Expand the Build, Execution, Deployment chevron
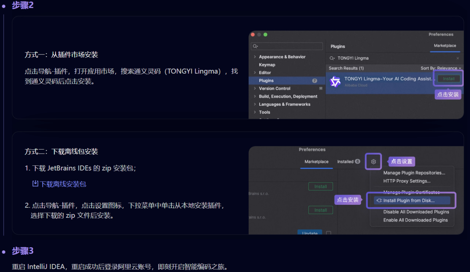470x272 pixels. tap(255, 97)
